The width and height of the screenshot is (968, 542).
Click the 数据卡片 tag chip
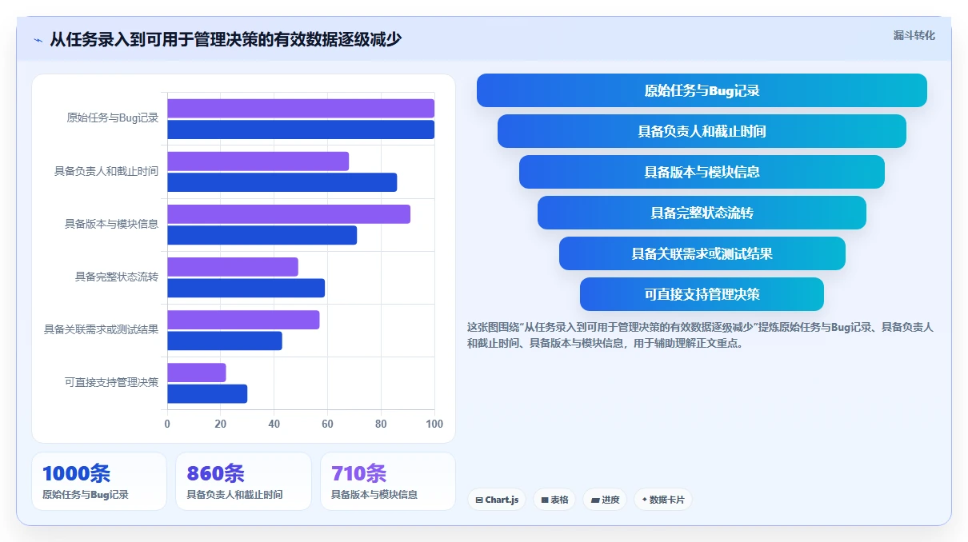click(x=663, y=500)
